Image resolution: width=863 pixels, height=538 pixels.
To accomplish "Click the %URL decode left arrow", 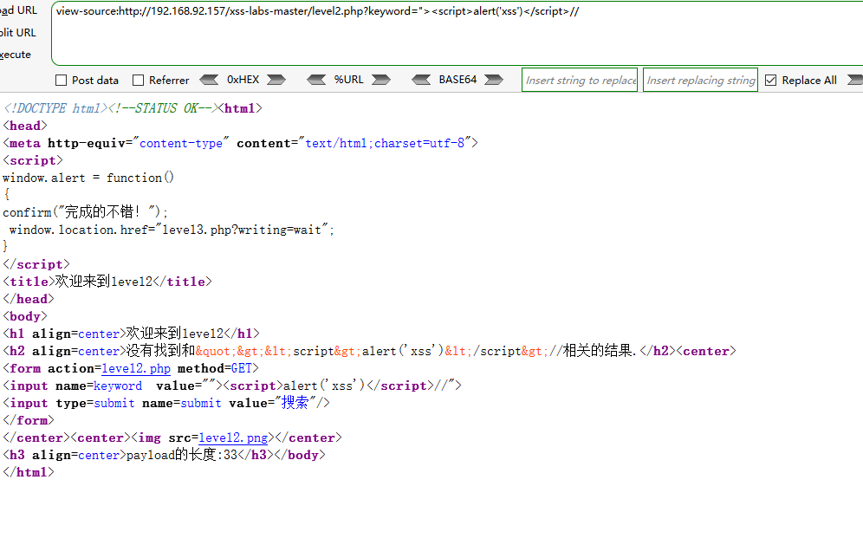I will click(316, 80).
